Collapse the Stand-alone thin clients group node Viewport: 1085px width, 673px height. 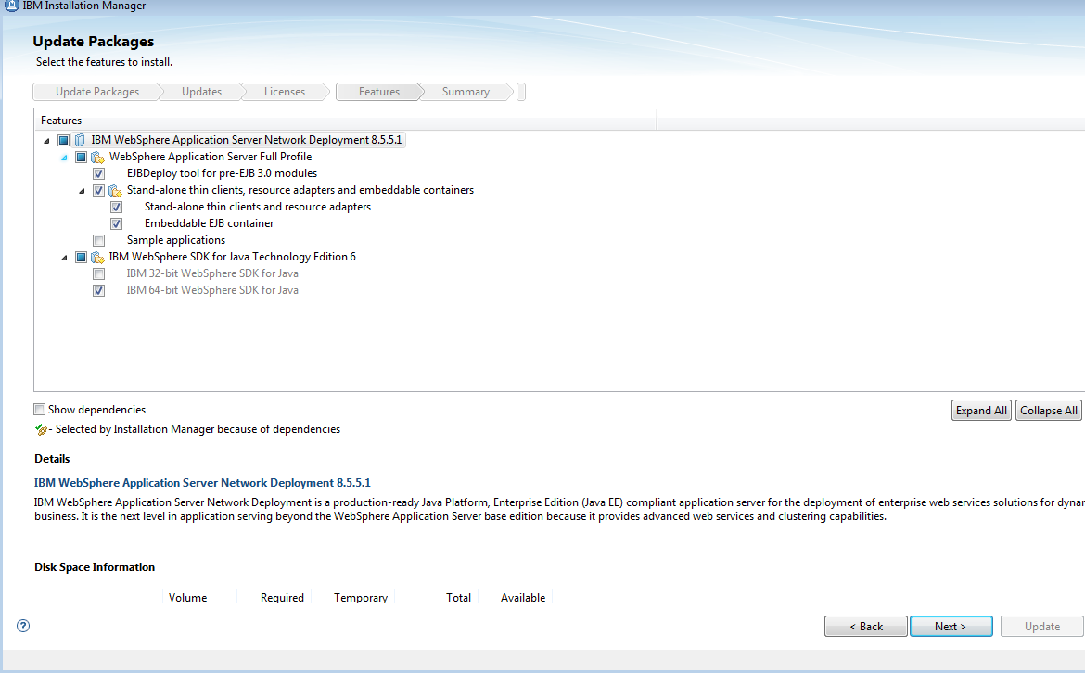(x=82, y=191)
